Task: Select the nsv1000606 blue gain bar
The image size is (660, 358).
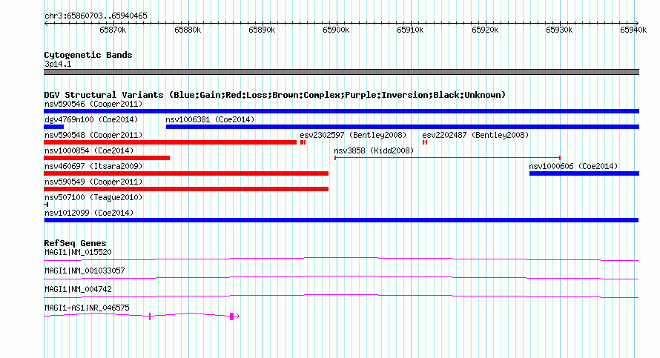Action: [584, 173]
